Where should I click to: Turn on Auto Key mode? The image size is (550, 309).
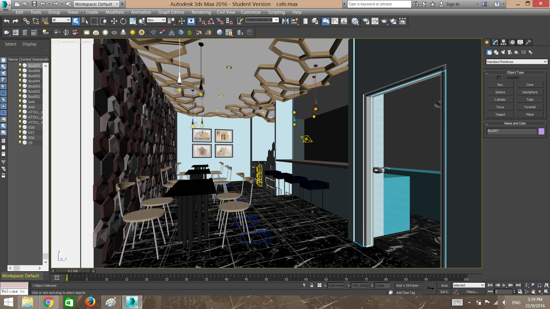tap(444, 285)
